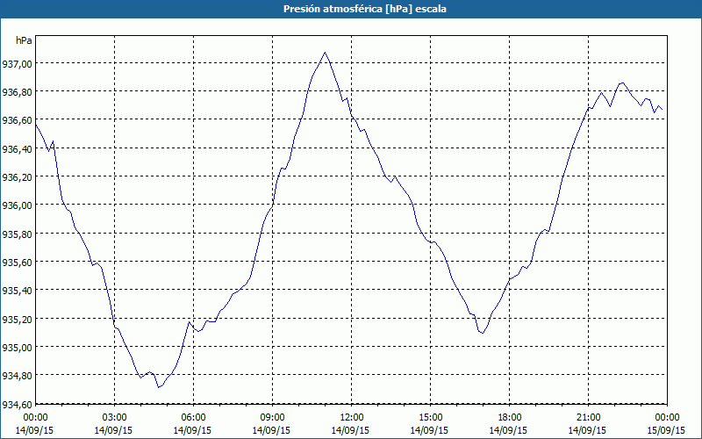Screen dimensions: 702x439
Task: Click the 21:00 time axis label
Action: point(588,418)
